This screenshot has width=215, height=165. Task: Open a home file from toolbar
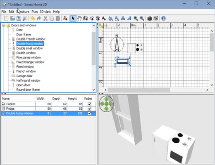point(12,18)
